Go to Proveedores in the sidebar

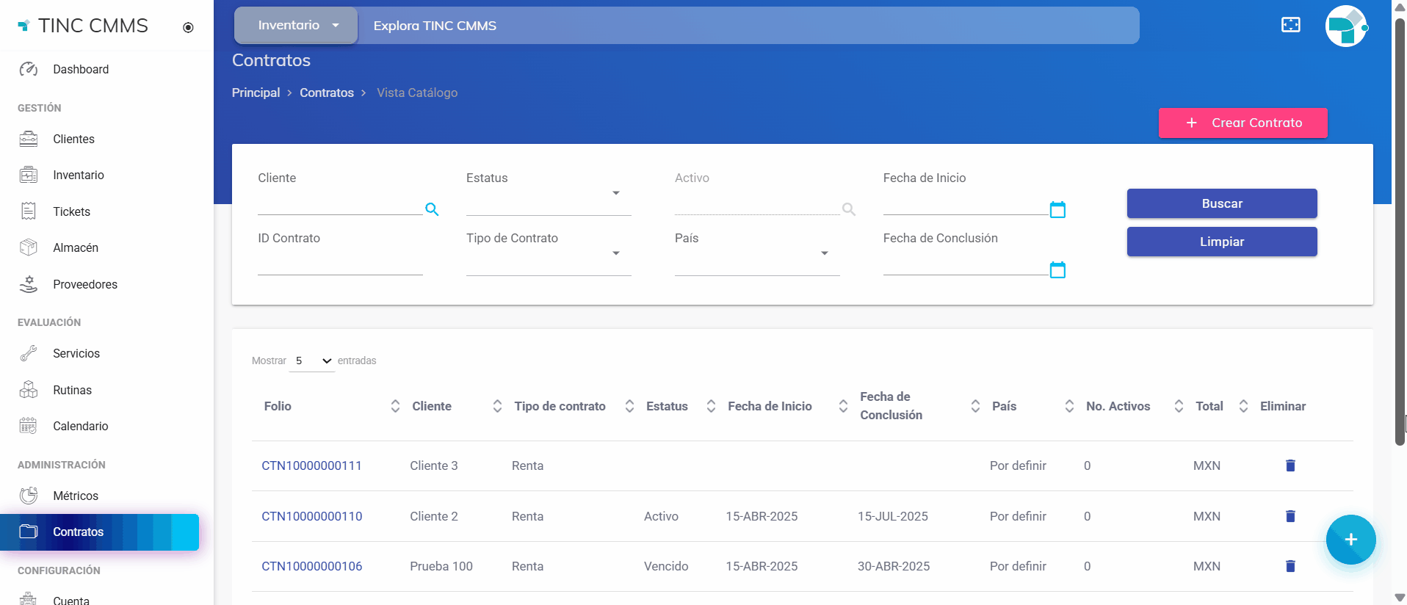[x=84, y=284]
